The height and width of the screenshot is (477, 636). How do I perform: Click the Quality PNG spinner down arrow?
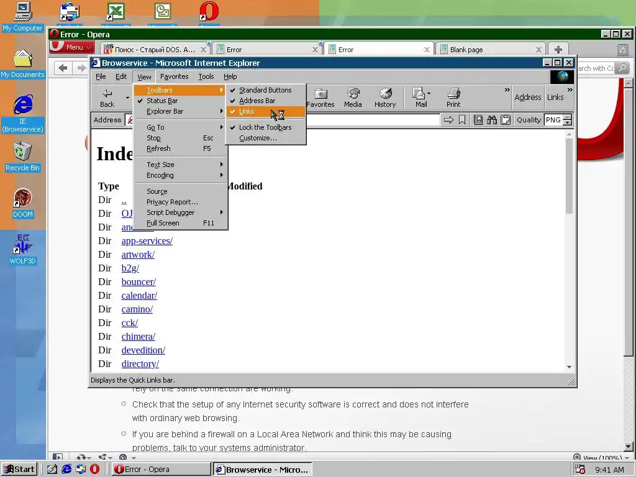coord(568,122)
